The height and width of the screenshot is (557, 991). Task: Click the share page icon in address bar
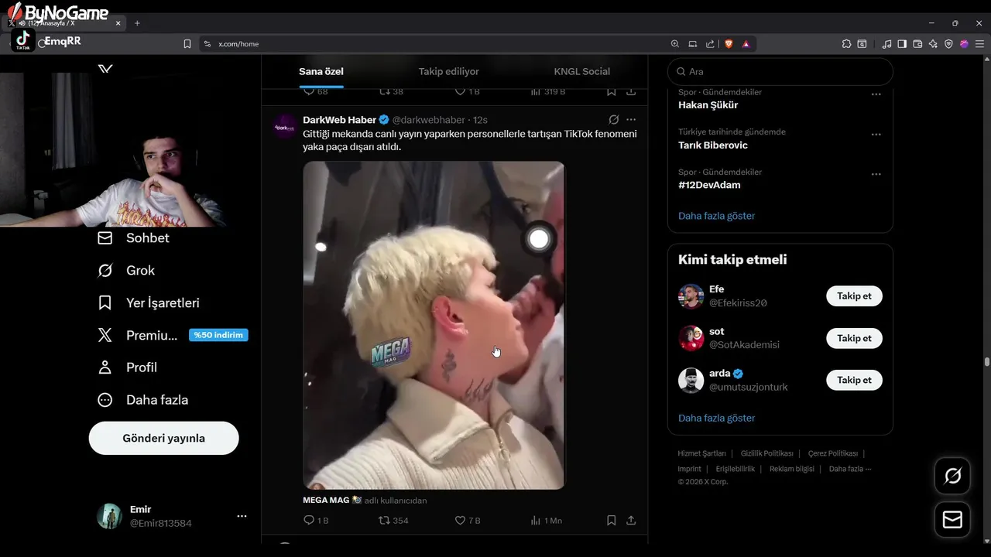pyautogui.click(x=710, y=44)
